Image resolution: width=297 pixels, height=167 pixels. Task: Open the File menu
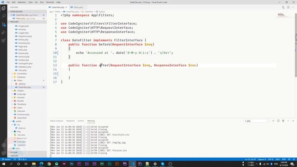click(8, 2)
